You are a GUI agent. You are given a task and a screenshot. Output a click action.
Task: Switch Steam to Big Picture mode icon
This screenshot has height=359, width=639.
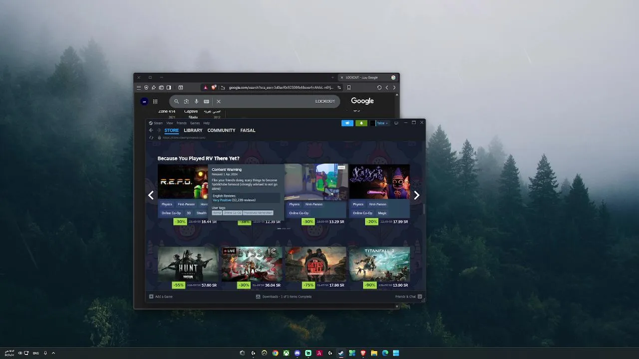tap(396, 123)
